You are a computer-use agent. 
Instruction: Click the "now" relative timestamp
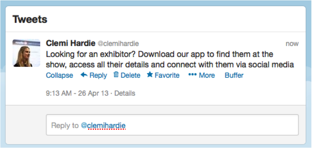292,44
